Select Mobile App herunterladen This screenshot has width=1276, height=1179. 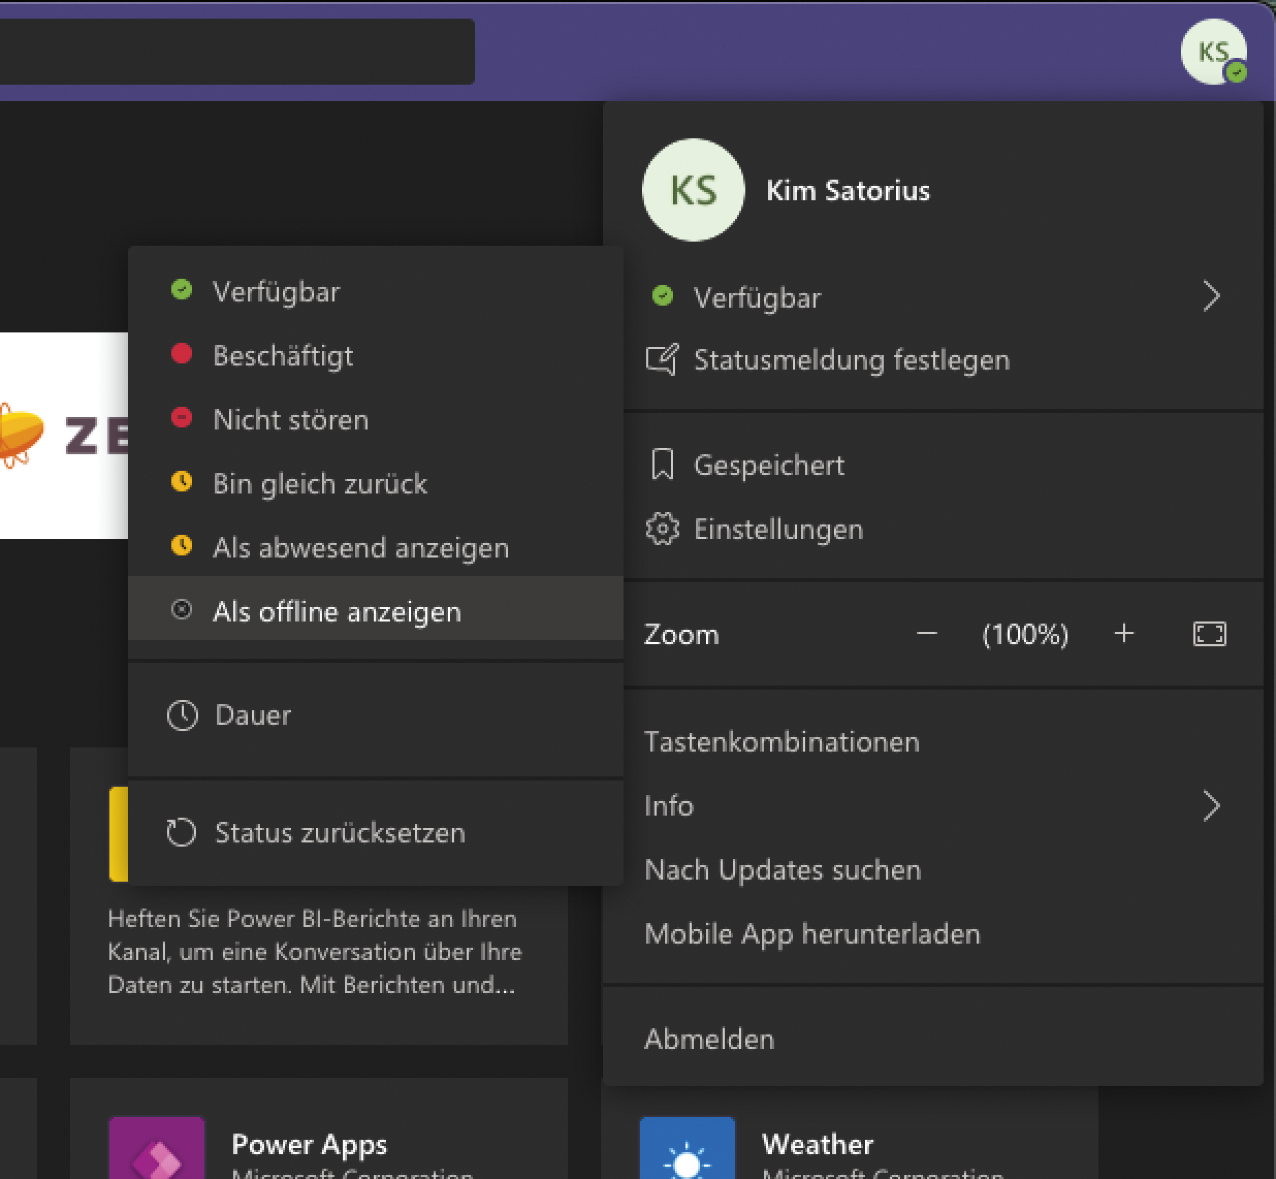coord(933,934)
